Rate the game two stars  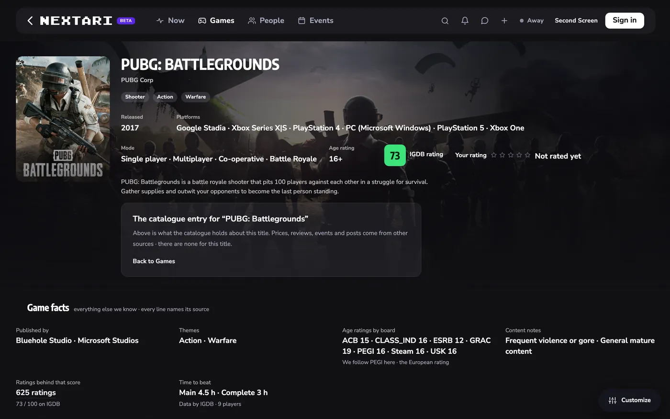click(502, 155)
